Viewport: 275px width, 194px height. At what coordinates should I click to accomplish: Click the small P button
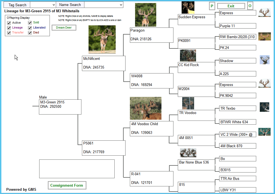(x=212, y=6)
